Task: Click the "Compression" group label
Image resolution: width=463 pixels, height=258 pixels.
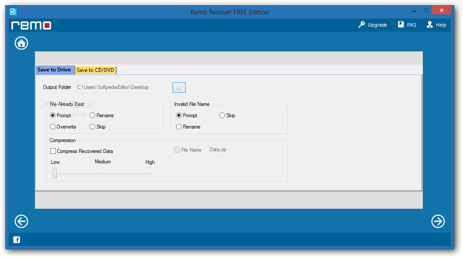Action: (x=62, y=140)
